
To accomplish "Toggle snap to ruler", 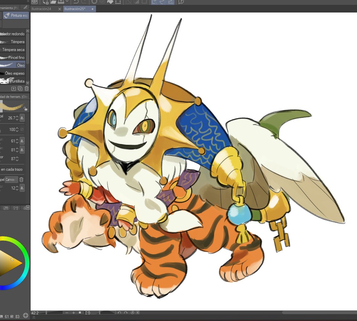I will [x=155, y=2].
